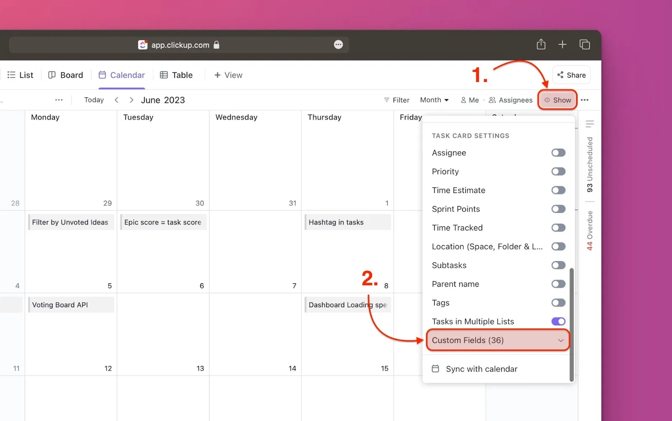Turn on the Priority toggle
672x421 pixels.
pos(558,172)
